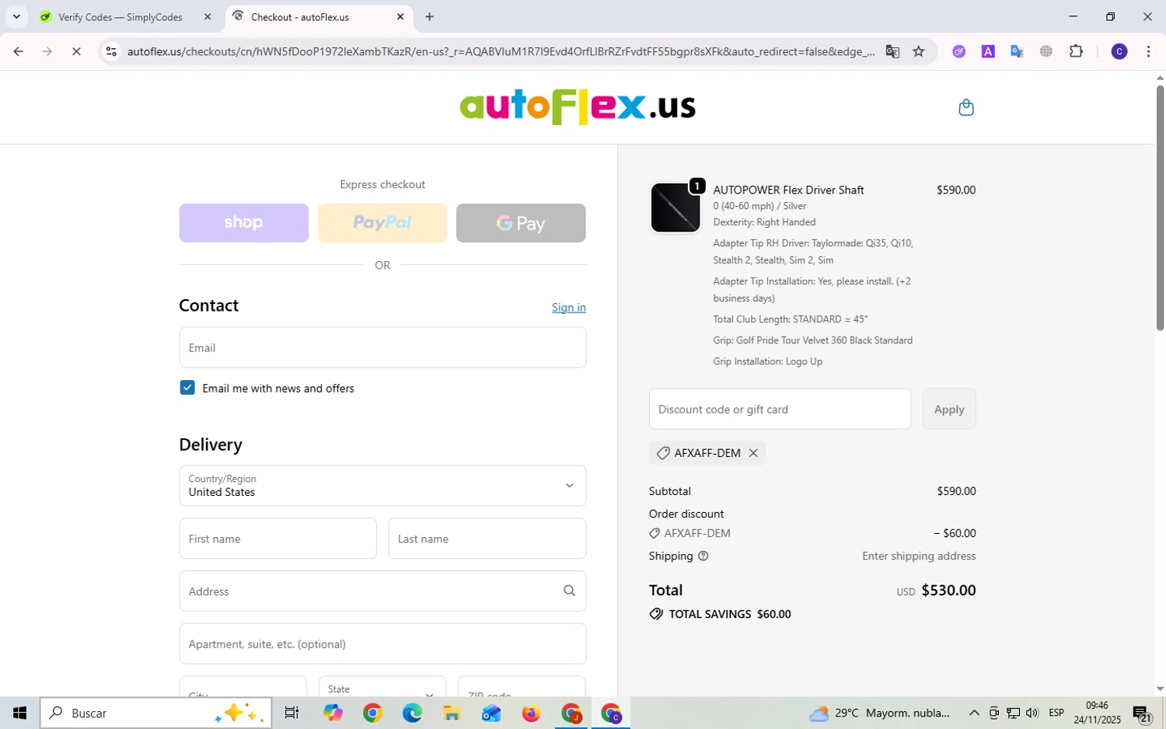The image size is (1166, 729).
Task: Close the Verify Codes tab
Action: coord(208,16)
